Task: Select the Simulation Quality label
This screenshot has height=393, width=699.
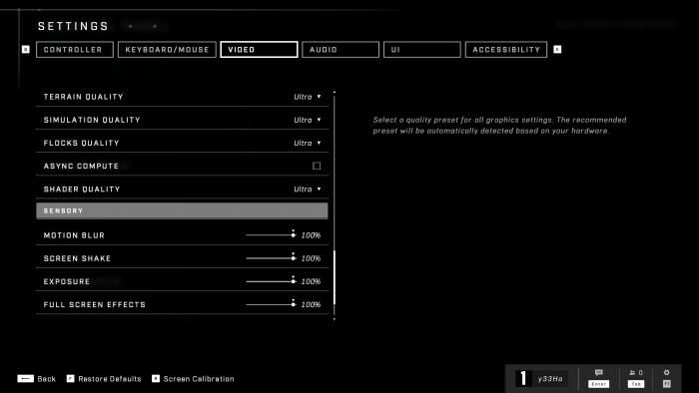Action: (x=92, y=120)
